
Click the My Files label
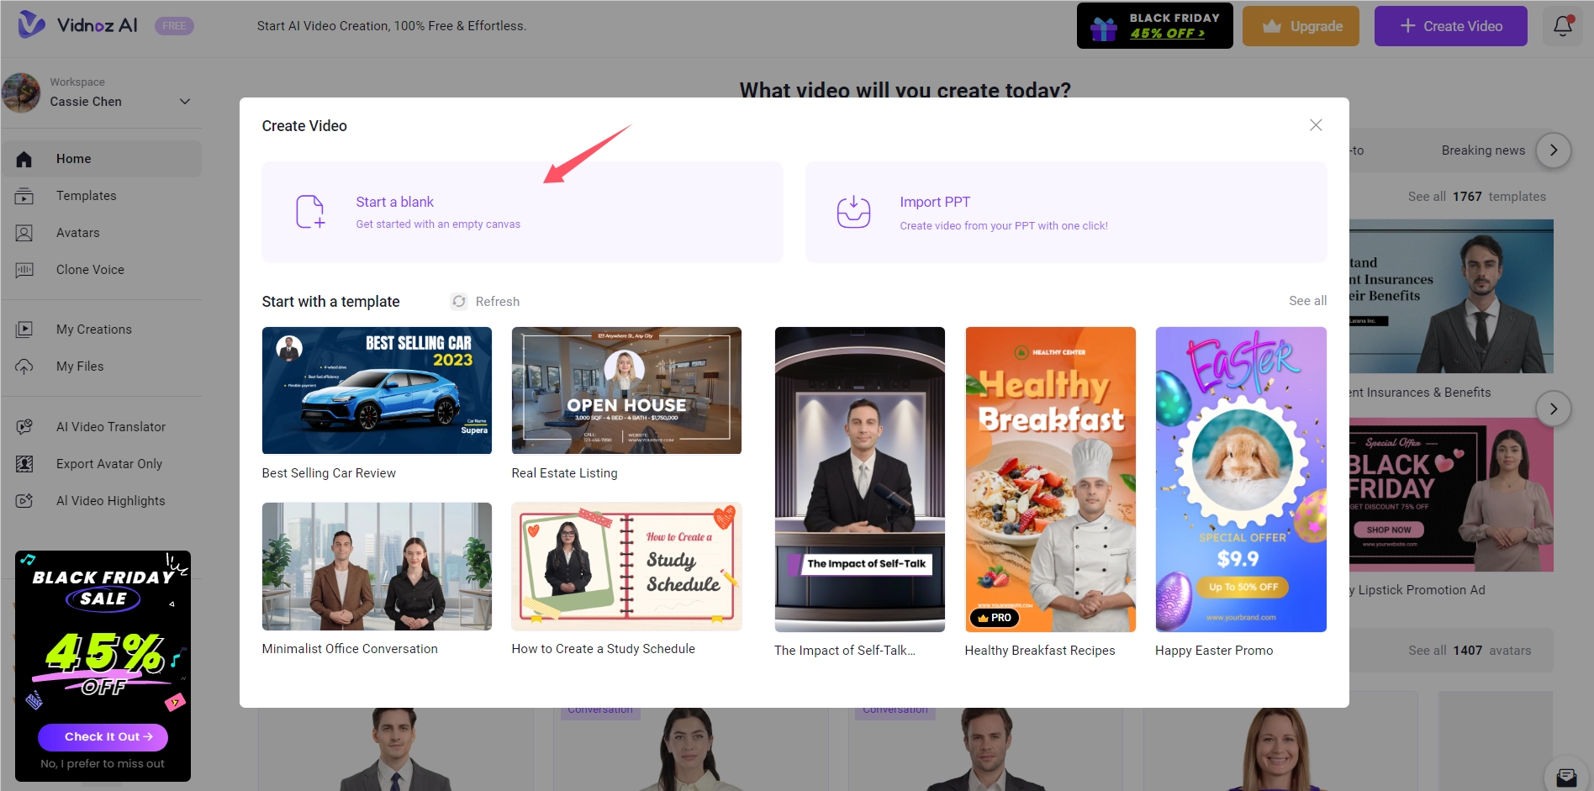80,366
